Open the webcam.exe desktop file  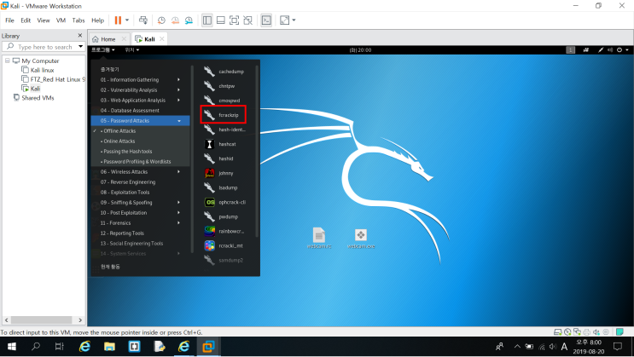[x=361, y=238]
